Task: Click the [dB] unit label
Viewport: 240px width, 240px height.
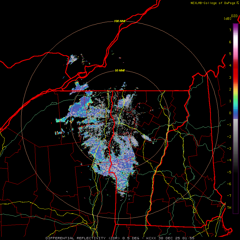Action: [227, 18]
